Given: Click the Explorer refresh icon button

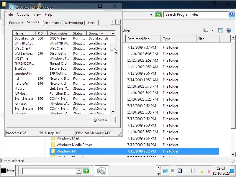Looking at the screenshot, I should click(x=158, y=14).
